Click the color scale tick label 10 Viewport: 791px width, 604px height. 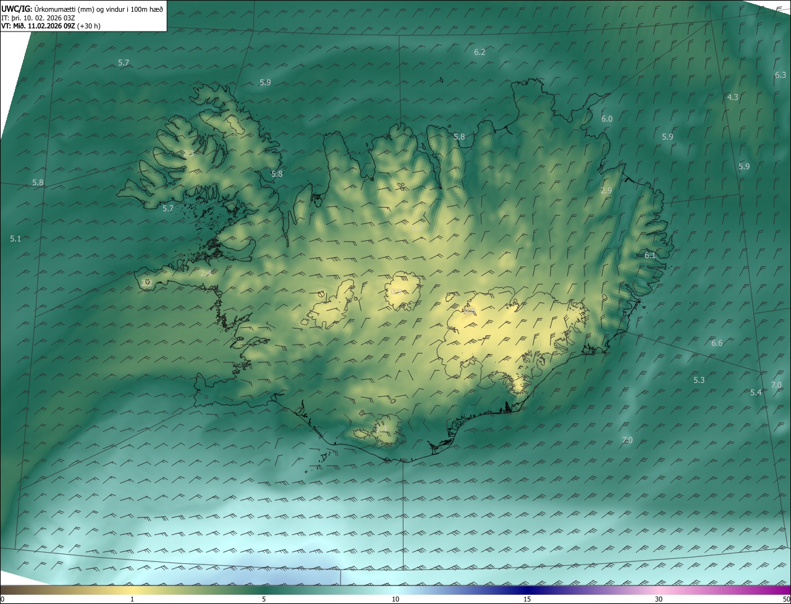[x=395, y=599]
